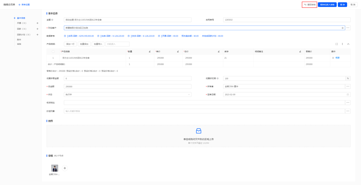Open address picker beside 收货地址
The width and height of the screenshot is (361, 185).
tap(348, 102)
